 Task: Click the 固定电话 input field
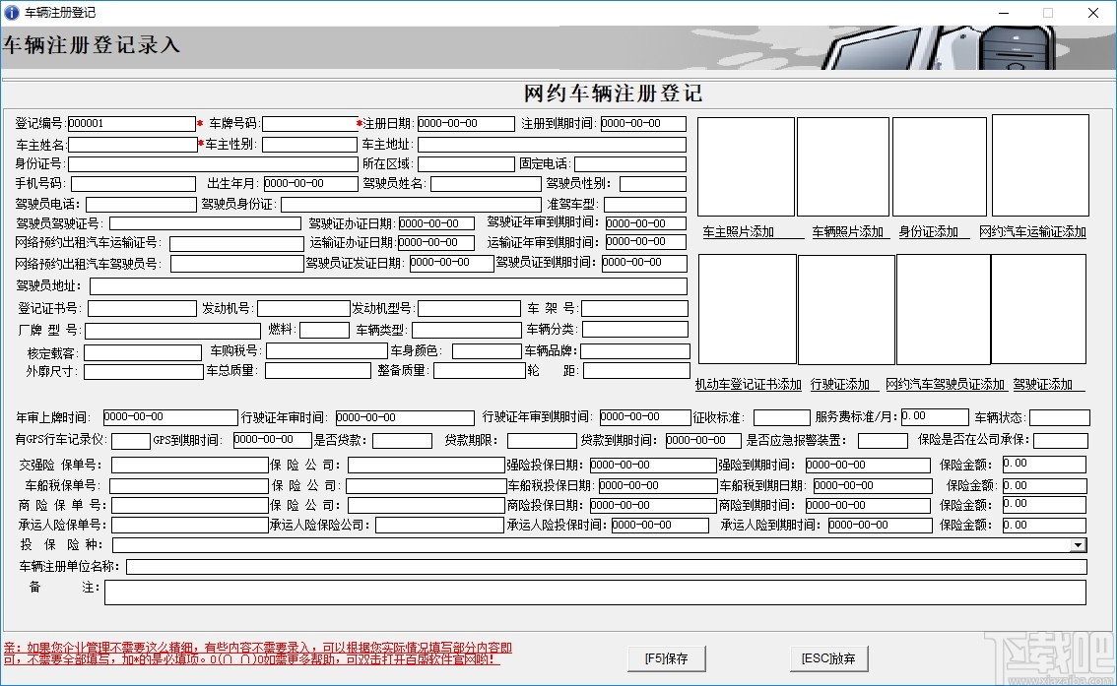(630, 164)
